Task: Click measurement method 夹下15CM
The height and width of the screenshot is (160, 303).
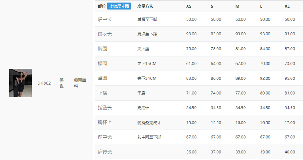Action: tap(147, 64)
